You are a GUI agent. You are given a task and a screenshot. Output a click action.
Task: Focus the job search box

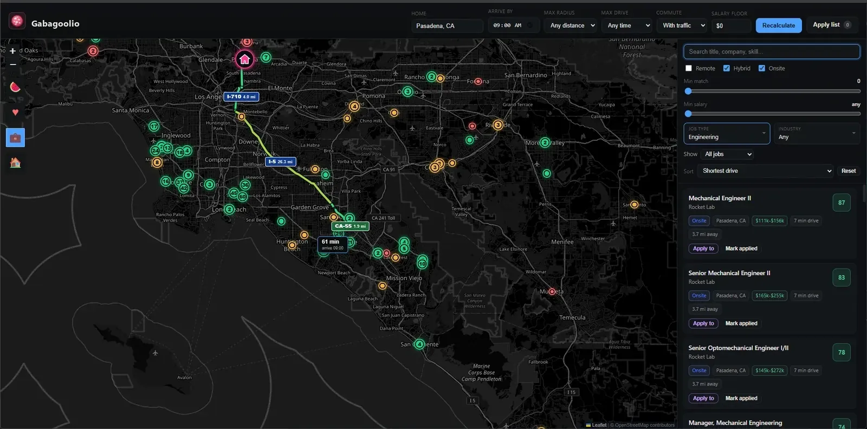(x=772, y=51)
